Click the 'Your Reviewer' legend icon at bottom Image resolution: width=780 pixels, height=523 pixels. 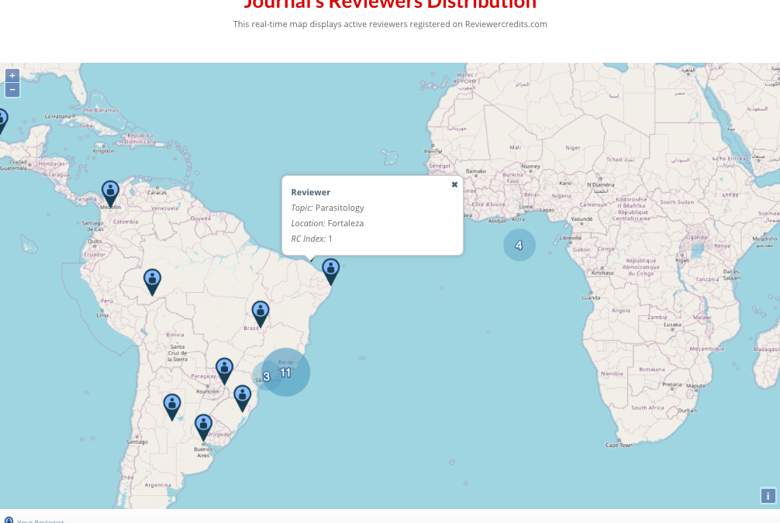pyautogui.click(x=9, y=521)
